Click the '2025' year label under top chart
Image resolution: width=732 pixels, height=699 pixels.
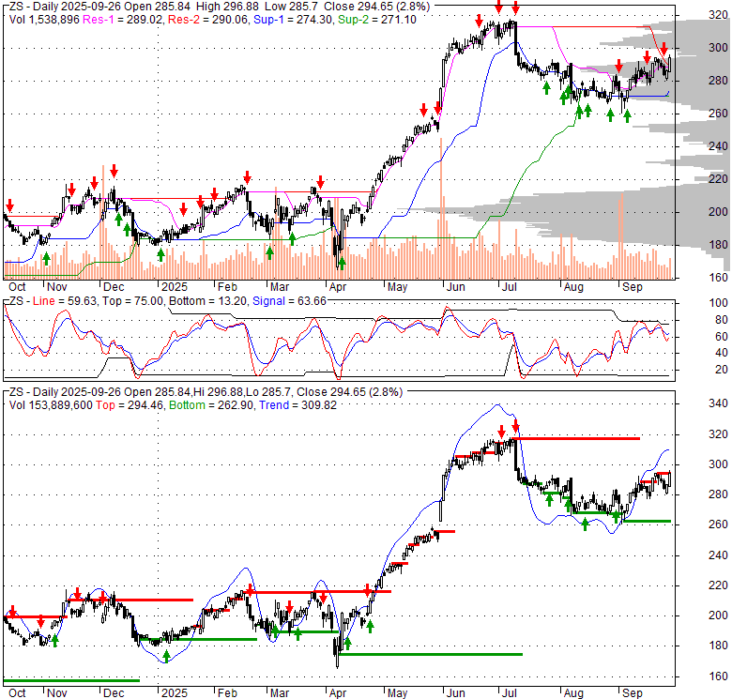click(175, 287)
